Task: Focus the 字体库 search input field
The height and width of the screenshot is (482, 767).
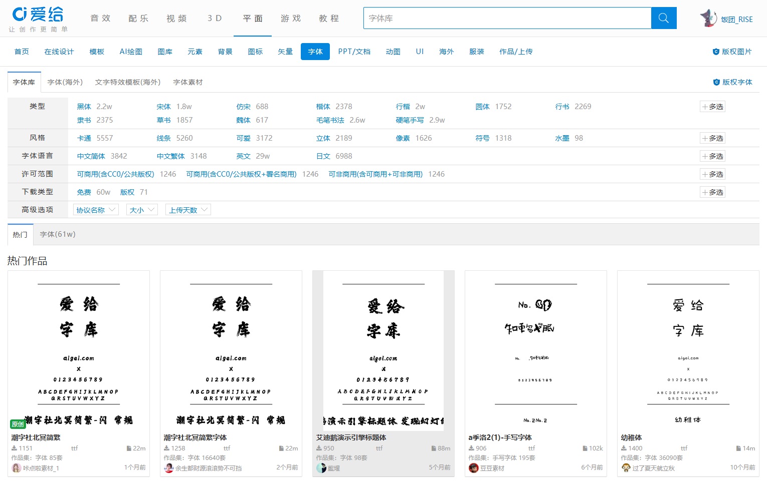Action: 506,19
